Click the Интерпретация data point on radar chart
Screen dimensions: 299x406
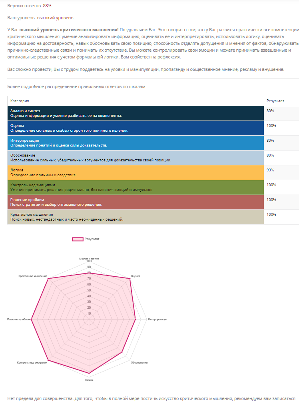pos(136,319)
